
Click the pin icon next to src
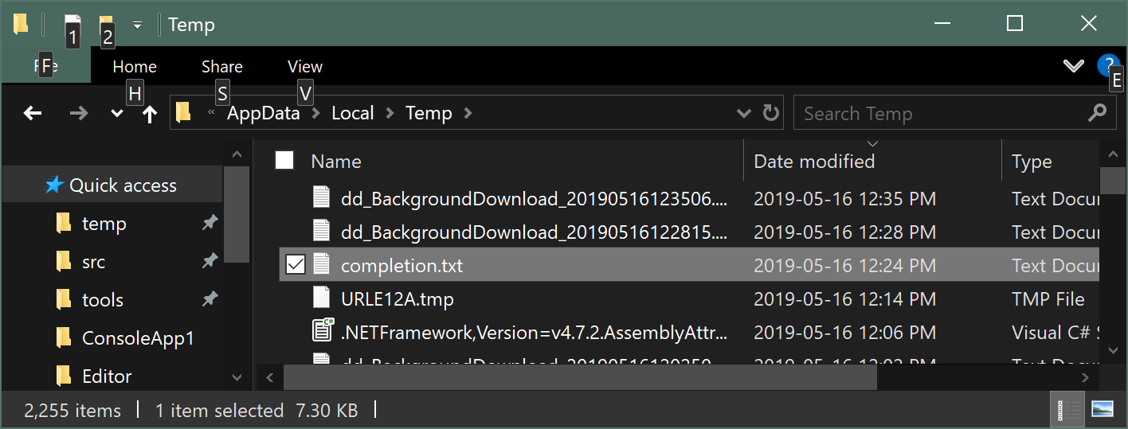210,262
